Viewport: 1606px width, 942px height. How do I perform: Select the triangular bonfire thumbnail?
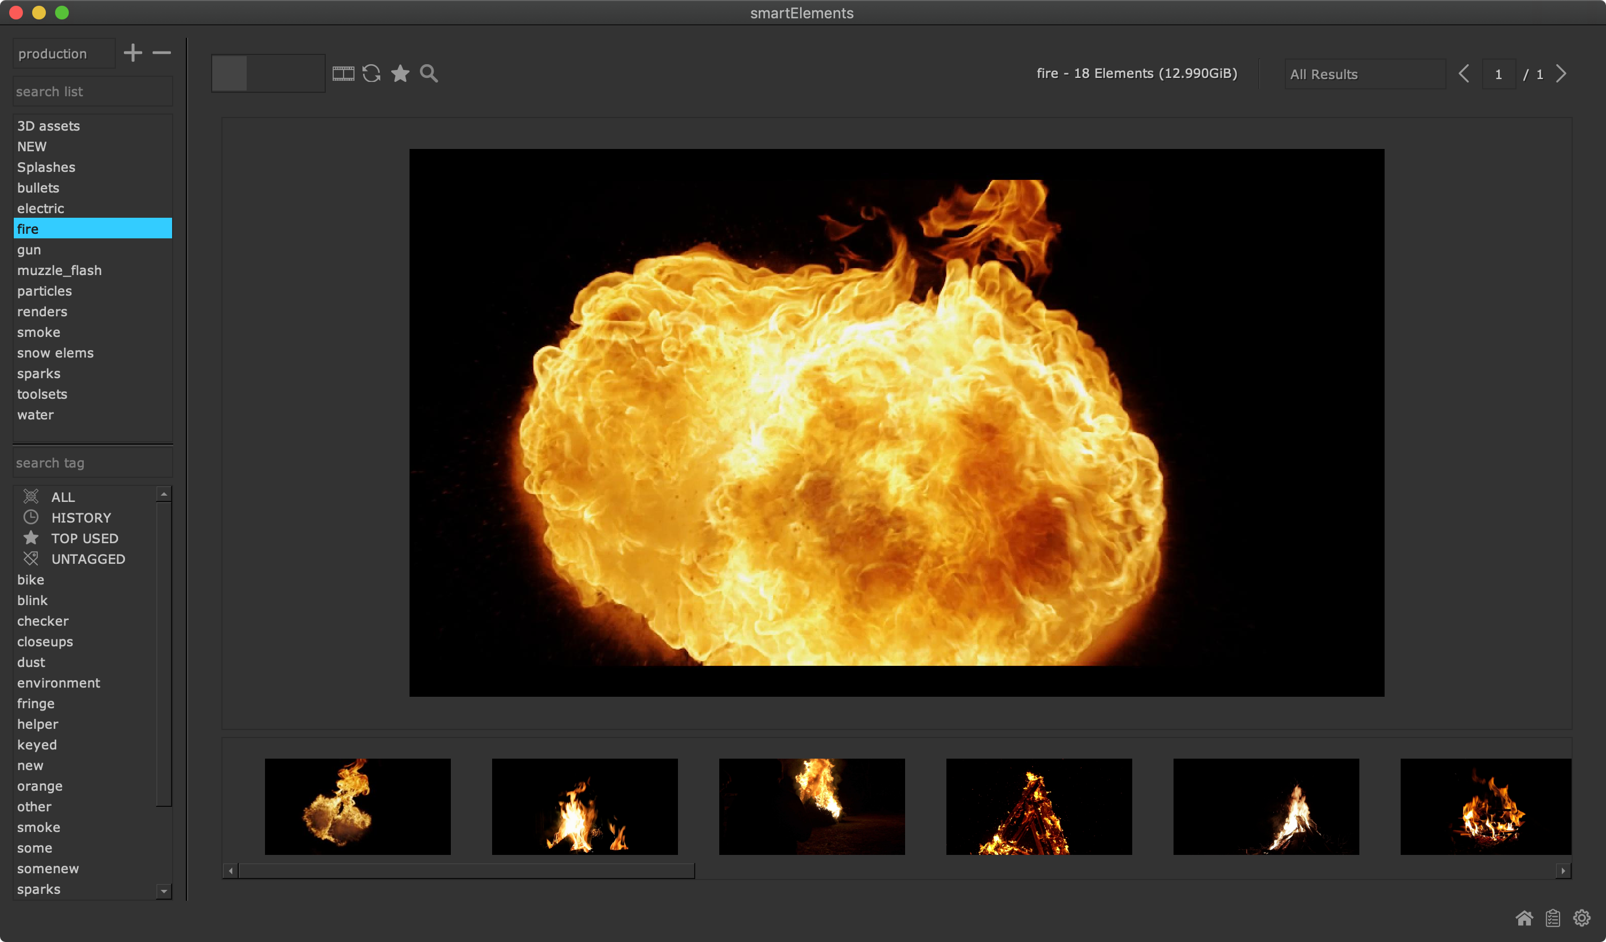click(1039, 806)
